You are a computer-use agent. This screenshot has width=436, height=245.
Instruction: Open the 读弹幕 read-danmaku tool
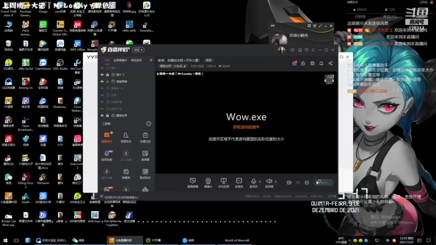click(x=145, y=156)
